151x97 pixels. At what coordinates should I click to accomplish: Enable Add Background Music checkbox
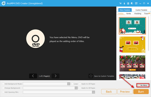click(x=3, y=84)
